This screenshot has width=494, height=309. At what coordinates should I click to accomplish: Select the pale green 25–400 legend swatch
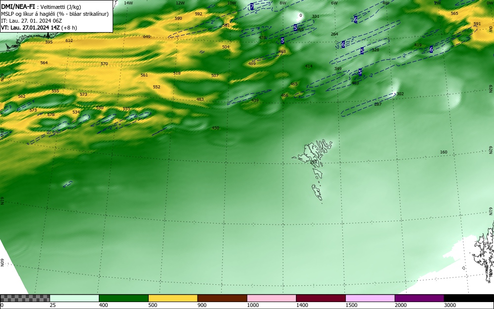click(75, 298)
